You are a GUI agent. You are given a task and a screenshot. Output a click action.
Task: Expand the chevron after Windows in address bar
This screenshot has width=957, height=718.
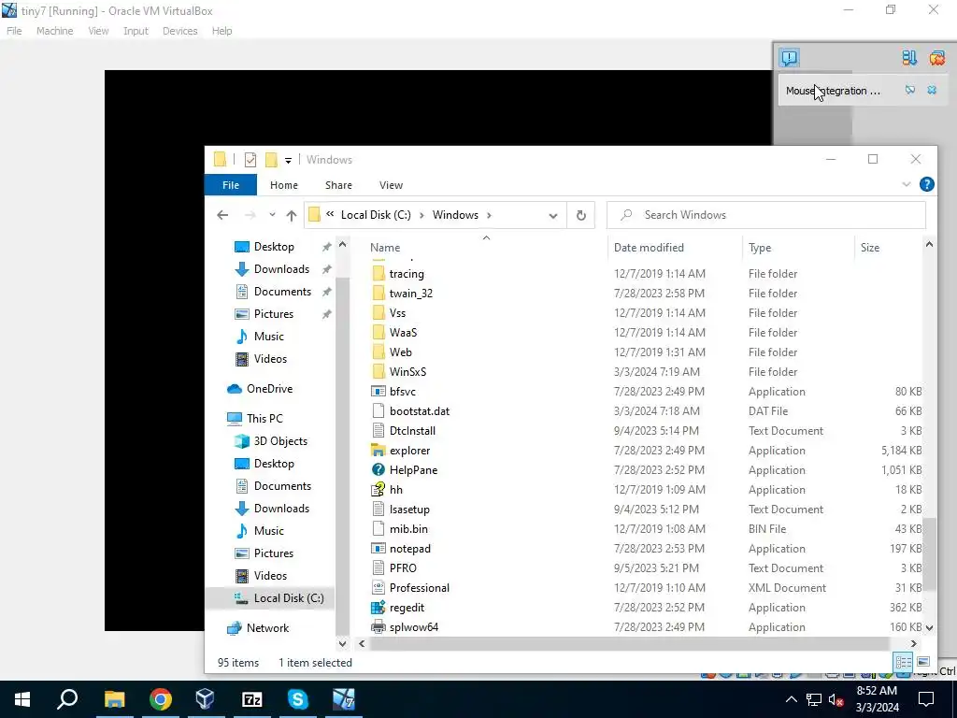[x=490, y=215]
